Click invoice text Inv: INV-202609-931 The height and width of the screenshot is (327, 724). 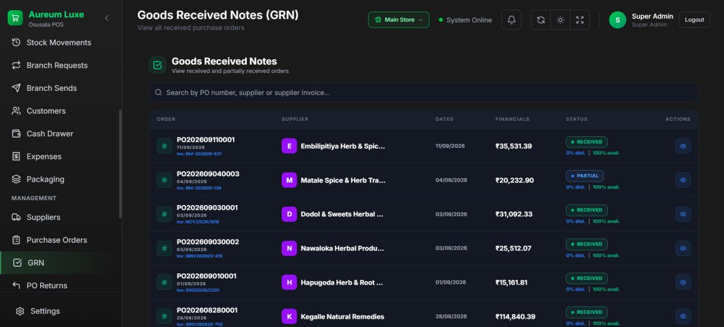tap(199, 154)
